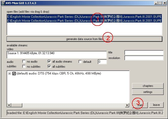Click the AVI-Mux GUI title bar icon
168x119 pixels.
[3, 3]
